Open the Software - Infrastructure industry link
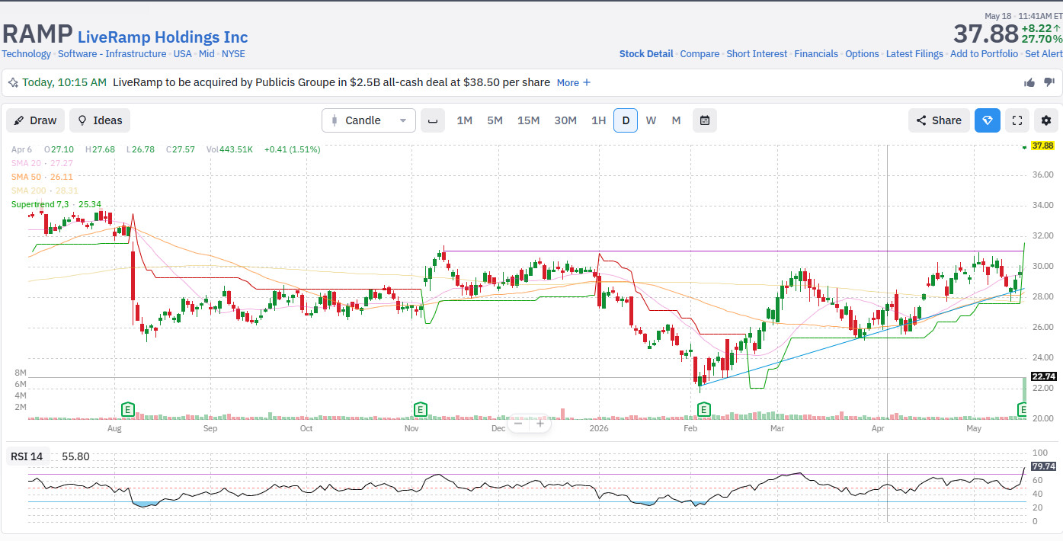1063x541 pixels. tap(112, 54)
